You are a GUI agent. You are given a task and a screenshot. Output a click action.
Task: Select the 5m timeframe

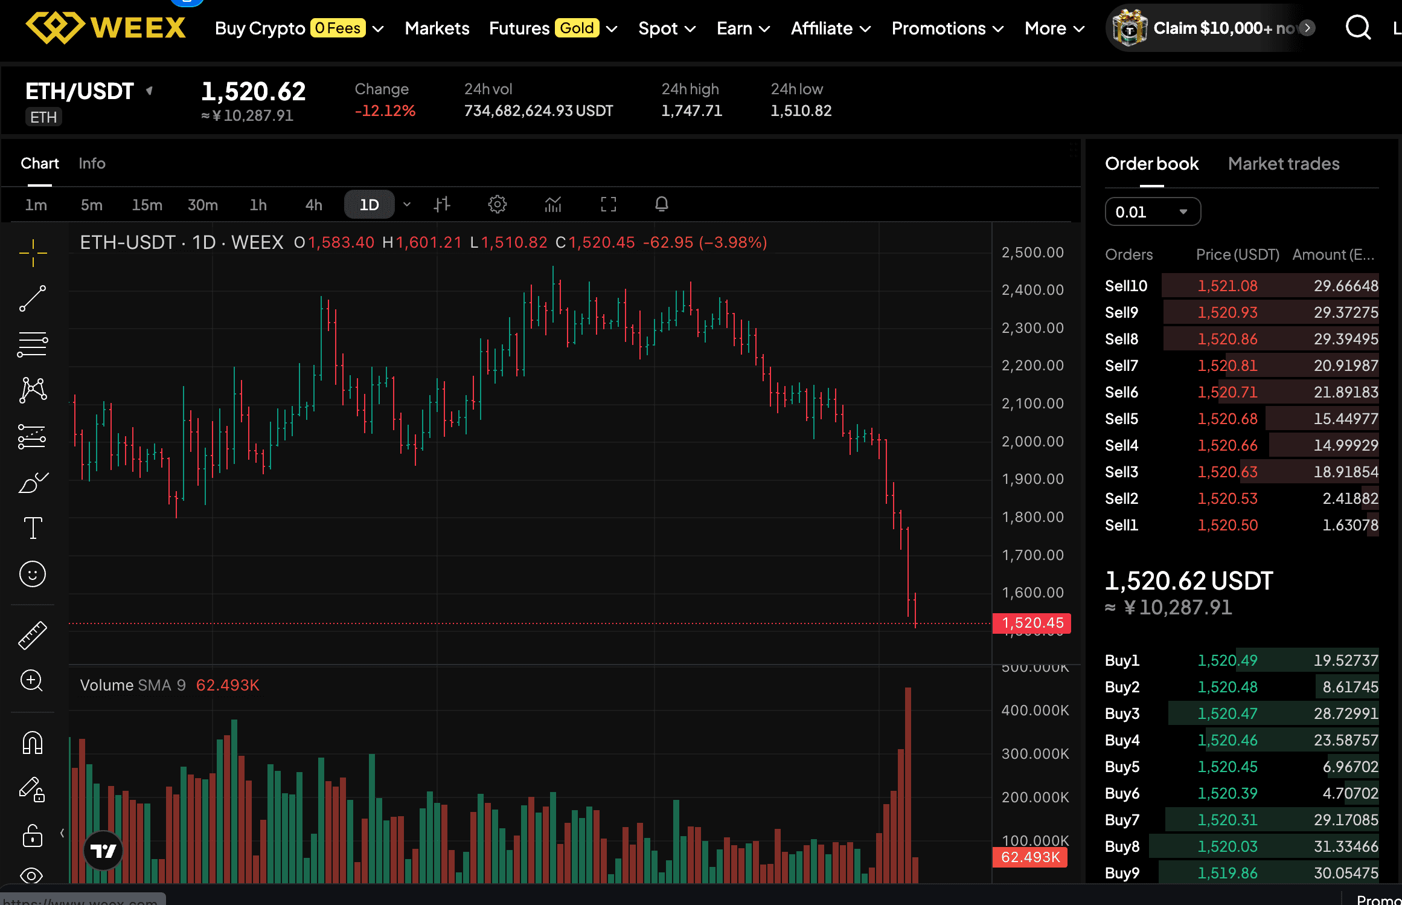92,205
